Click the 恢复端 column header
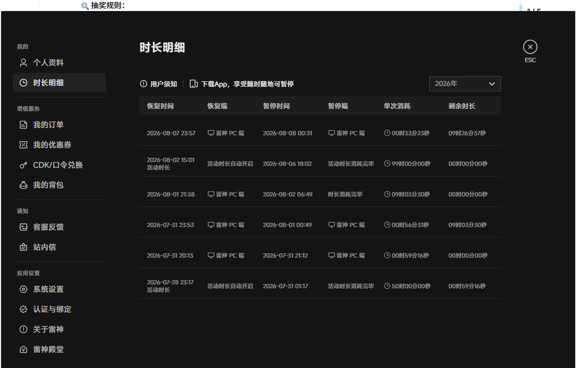Viewport: 582px width, 368px height. point(217,106)
